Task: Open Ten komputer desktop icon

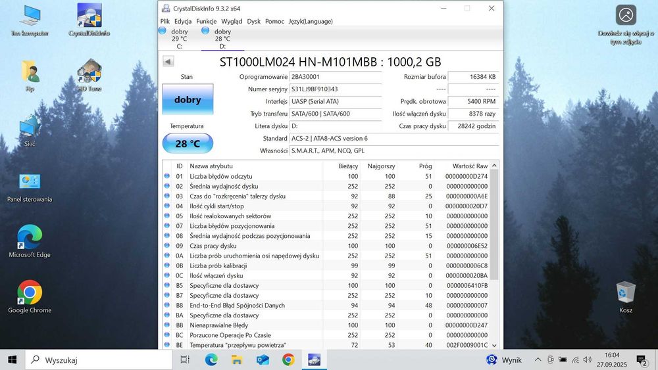Action: [x=30, y=21]
